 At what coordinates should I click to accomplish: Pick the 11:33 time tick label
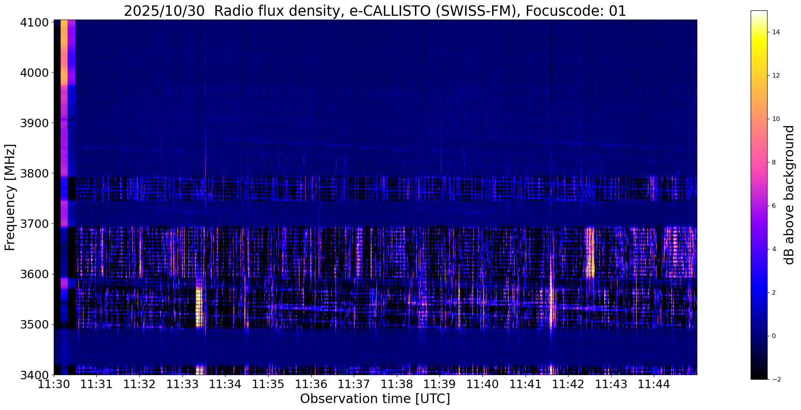pyautogui.click(x=182, y=384)
